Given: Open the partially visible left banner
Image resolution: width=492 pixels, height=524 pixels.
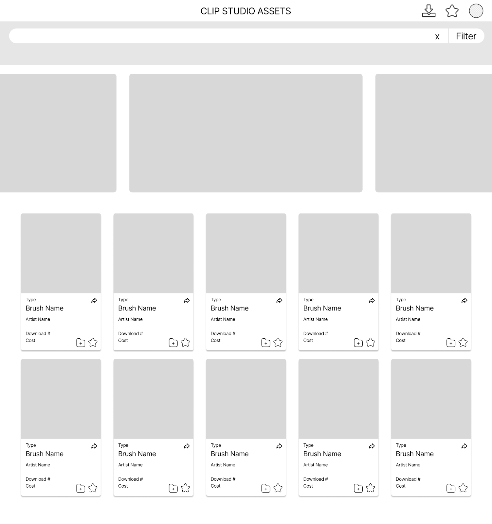Looking at the screenshot, I should point(58,133).
